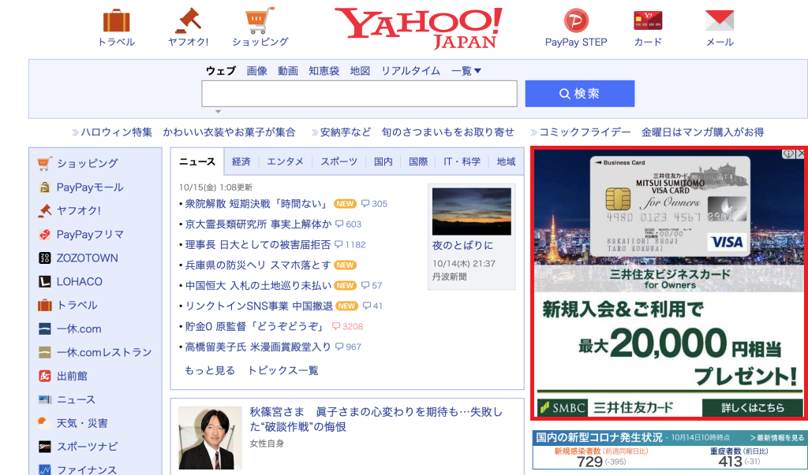The image size is (808, 475).
Task: Click sidebar 天気・災害 weather icon
Action: point(45,423)
